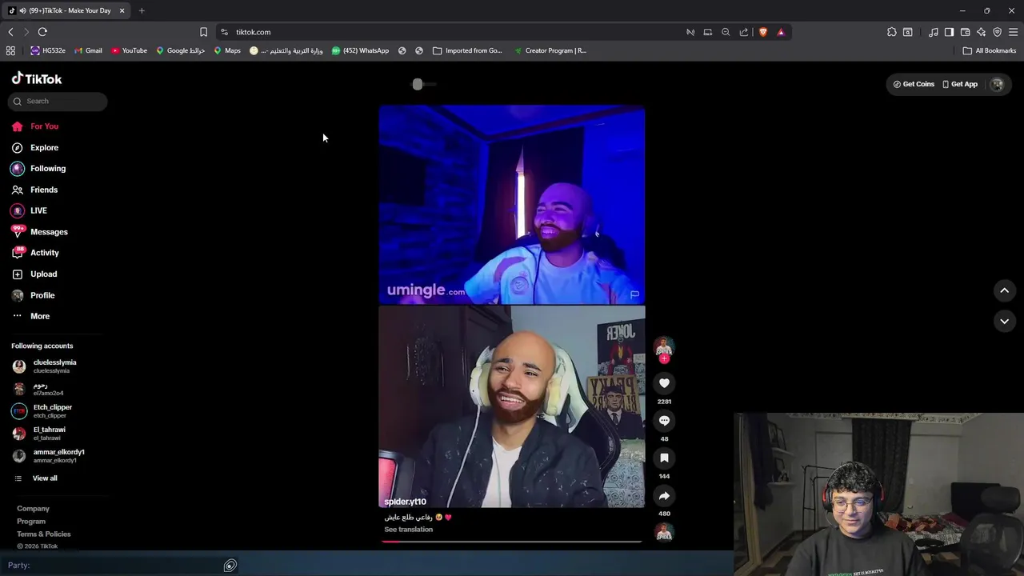Go to the previous video with the up arrow
The image size is (1024, 576).
point(1005,290)
